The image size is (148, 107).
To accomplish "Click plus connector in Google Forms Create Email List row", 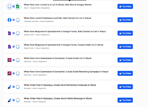I will (x=14, y=47).
